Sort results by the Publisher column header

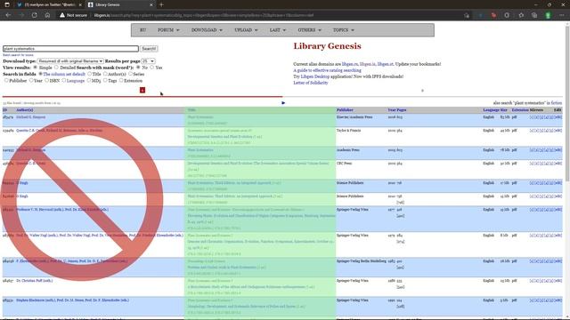click(x=345, y=110)
